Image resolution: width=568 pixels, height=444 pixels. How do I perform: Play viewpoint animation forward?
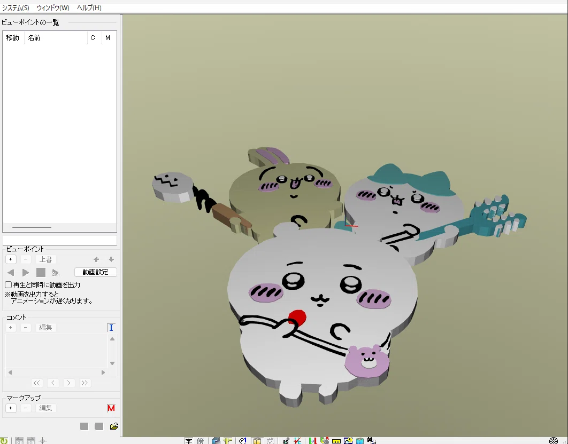(x=26, y=272)
